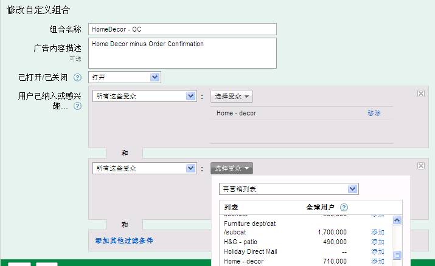Viewport: 435px width, 266px height.
Task: Add the Home - decor list in popup
Action: click(x=378, y=261)
